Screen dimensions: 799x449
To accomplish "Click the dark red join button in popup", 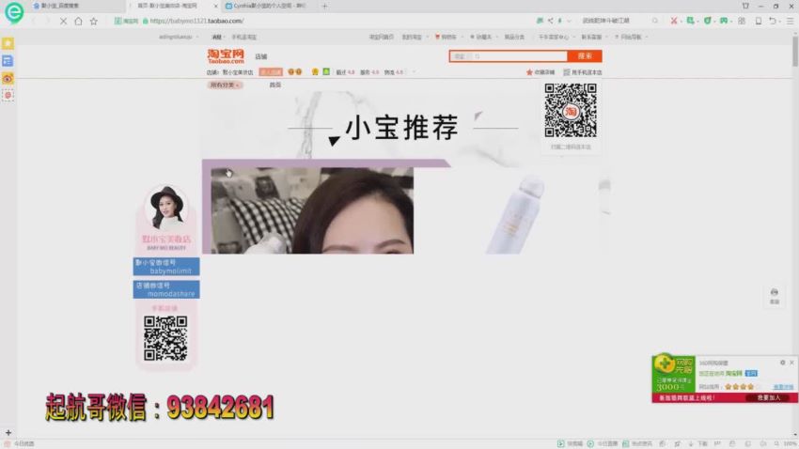I will 768,397.
